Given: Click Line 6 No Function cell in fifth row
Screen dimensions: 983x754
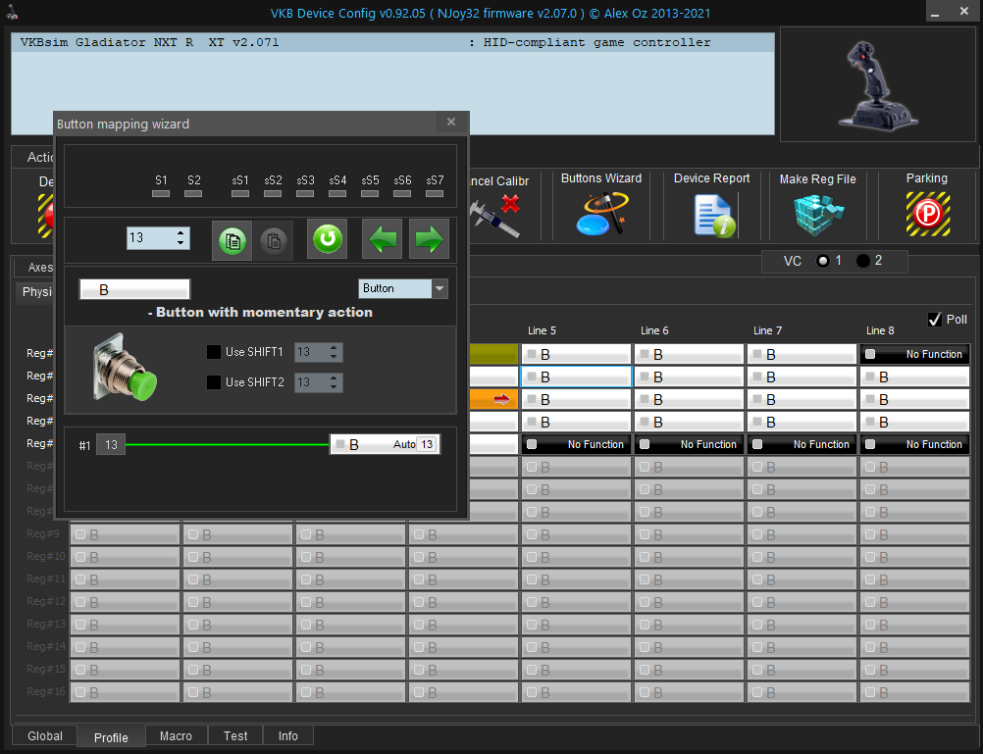Looking at the screenshot, I should click(x=689, y=444).
